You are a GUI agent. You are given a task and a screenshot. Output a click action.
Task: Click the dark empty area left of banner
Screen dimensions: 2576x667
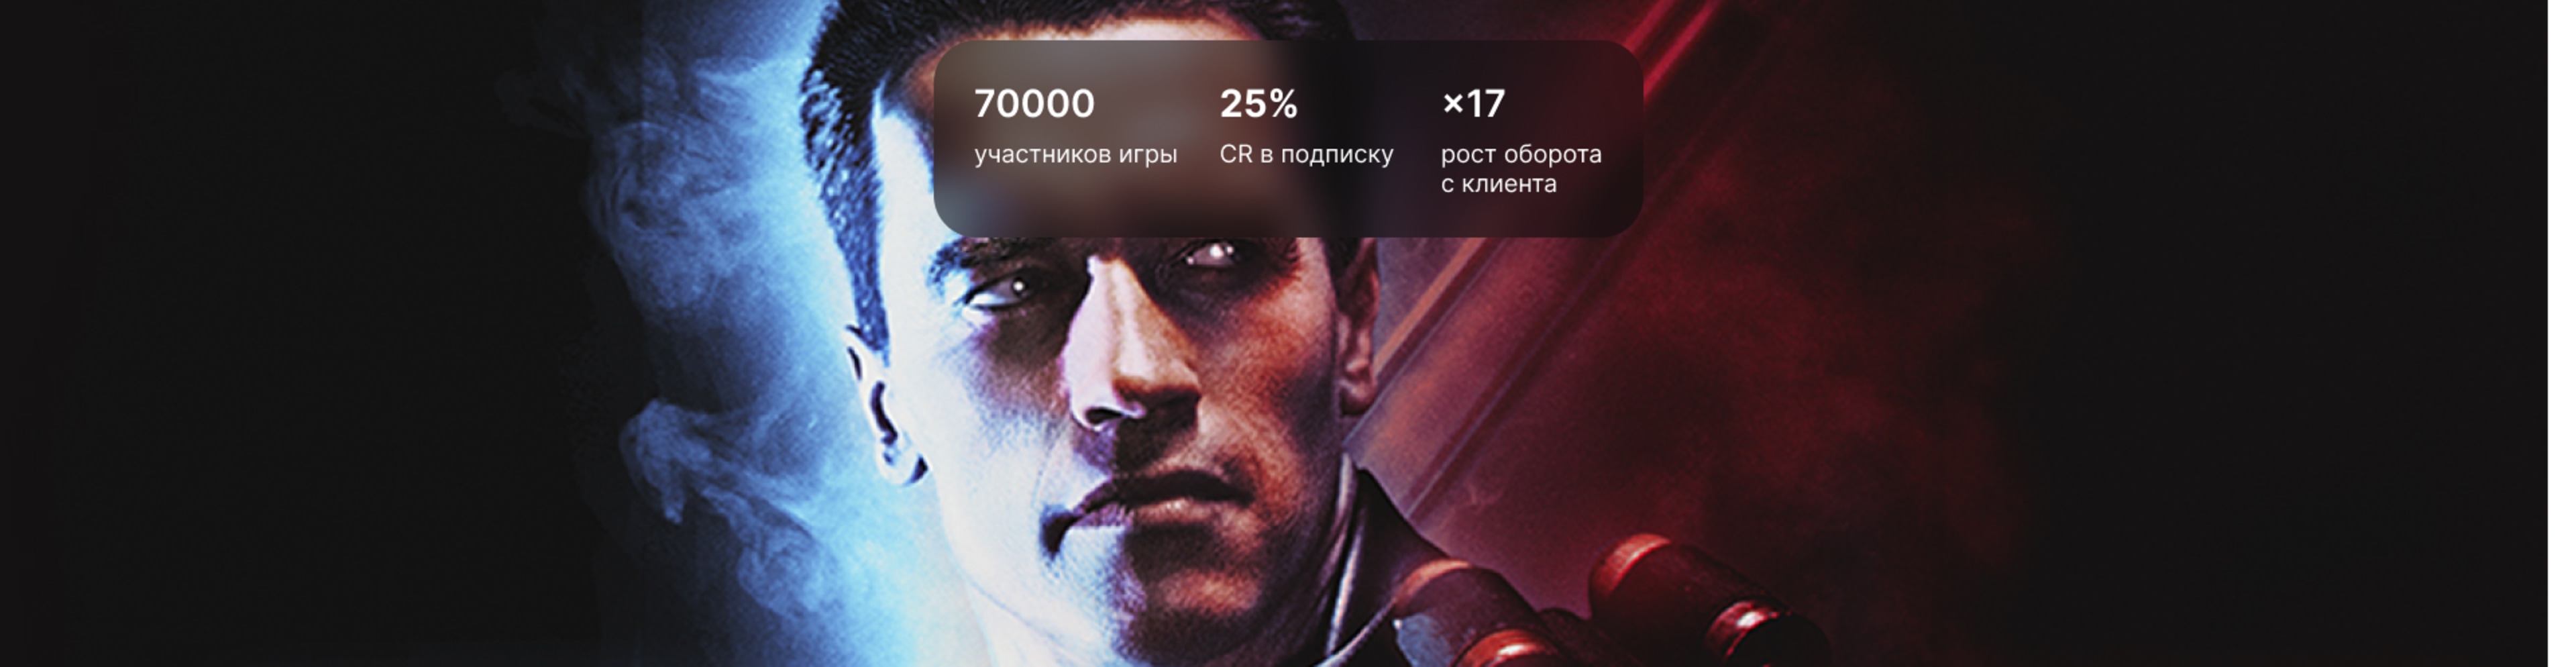(x=250, y=330)
